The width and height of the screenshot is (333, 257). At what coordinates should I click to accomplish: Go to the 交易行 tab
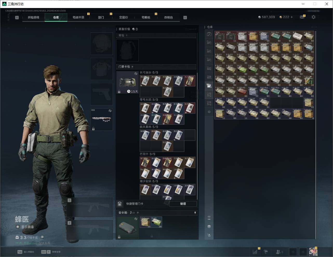tap(123, 17)
